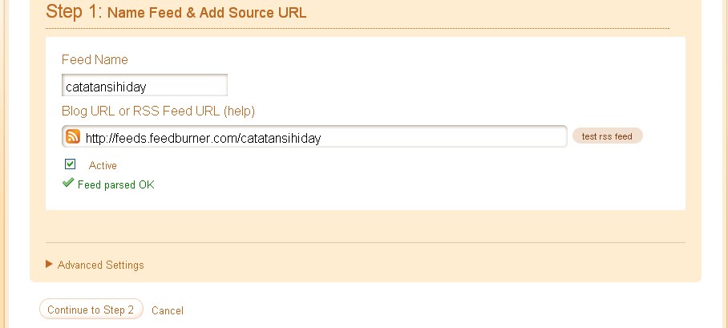Uncheck the Active checkbox
Viewport: 728px width, 328px height.
point(70,164)
